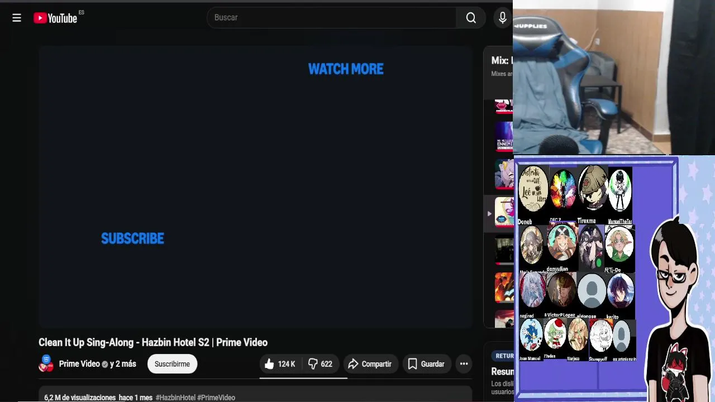Image resolution: width=715 pixels, height=402 pixels.
Task: Click the end-screen video player area
Action: 256,186
